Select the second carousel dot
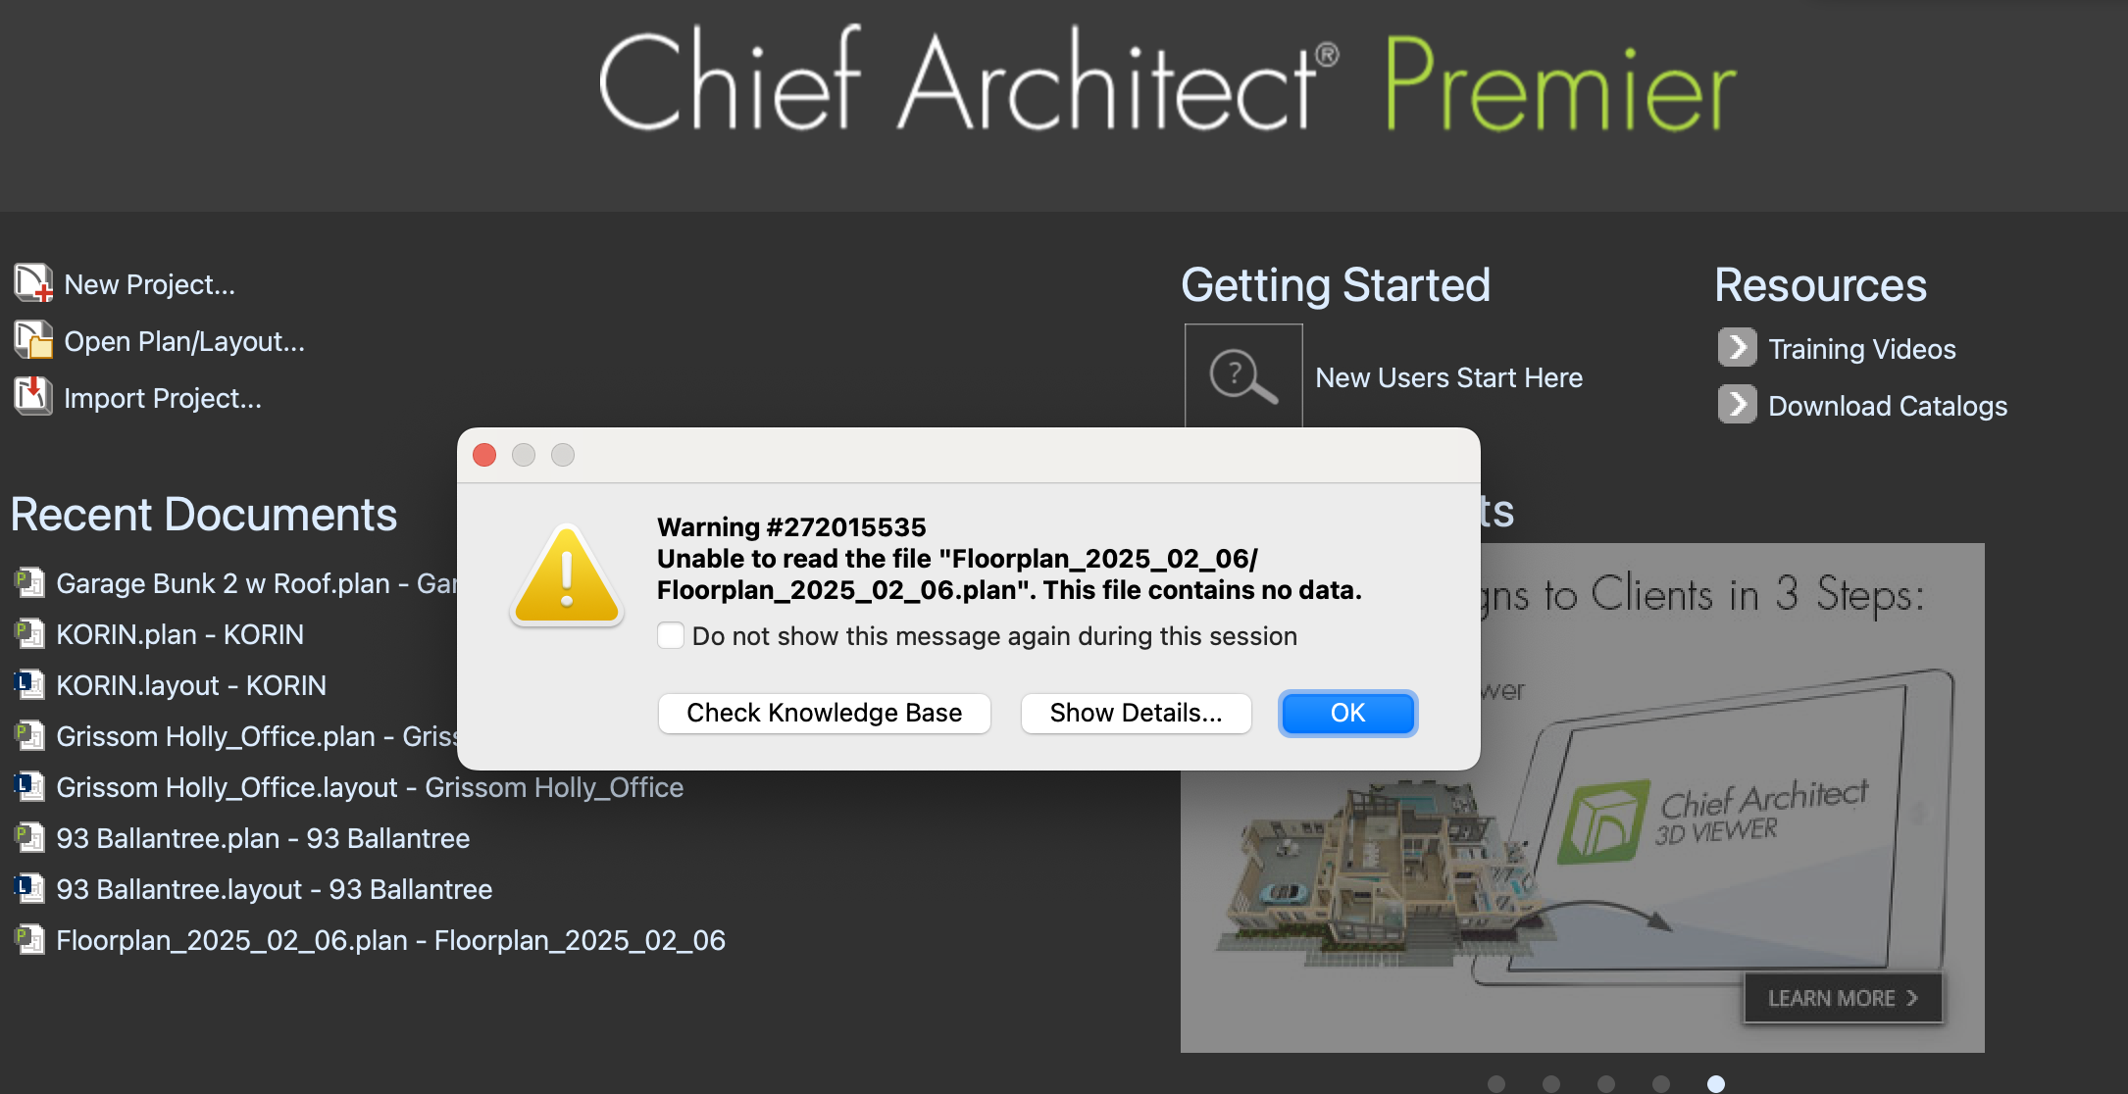2128x1094 pixels. pyautogui.click(x=1551, y=1083)
